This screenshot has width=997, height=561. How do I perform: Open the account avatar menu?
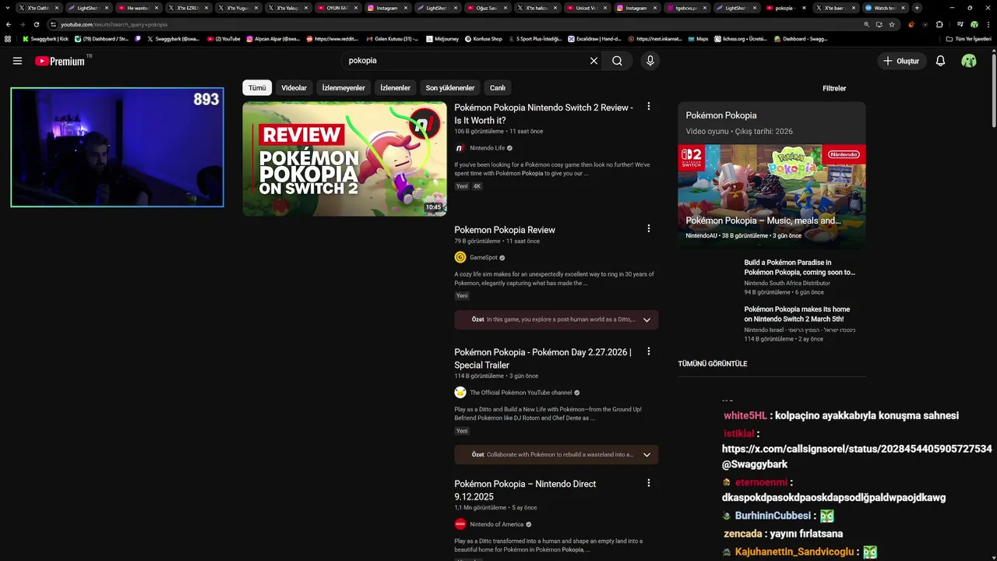point(969,61)
